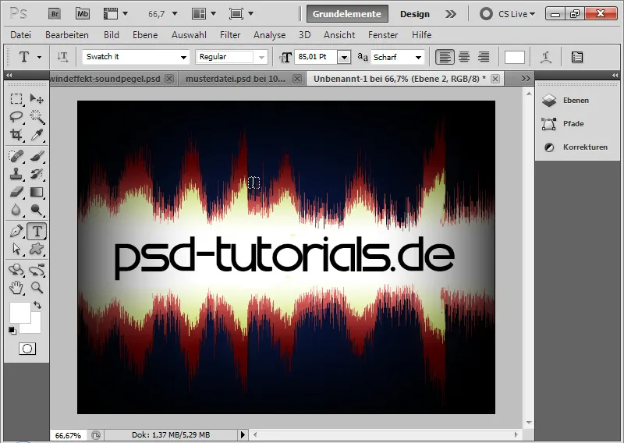The image size is (624, 443).
Task: Open the status bar info flyout arrow
Action: (x=243, y=435)
